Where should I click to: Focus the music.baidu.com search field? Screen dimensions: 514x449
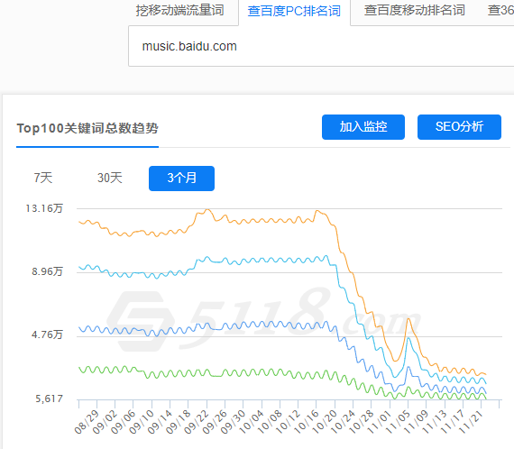pyautogui.click(x=321, y=46)
